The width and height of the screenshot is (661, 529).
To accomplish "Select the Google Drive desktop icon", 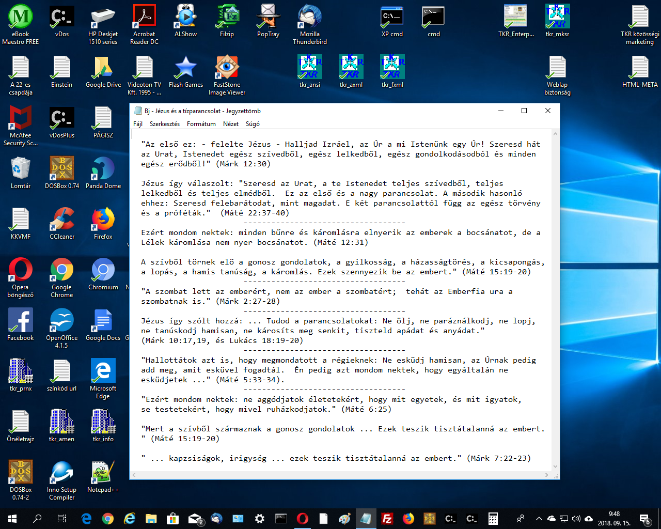I will coord(103,72).
